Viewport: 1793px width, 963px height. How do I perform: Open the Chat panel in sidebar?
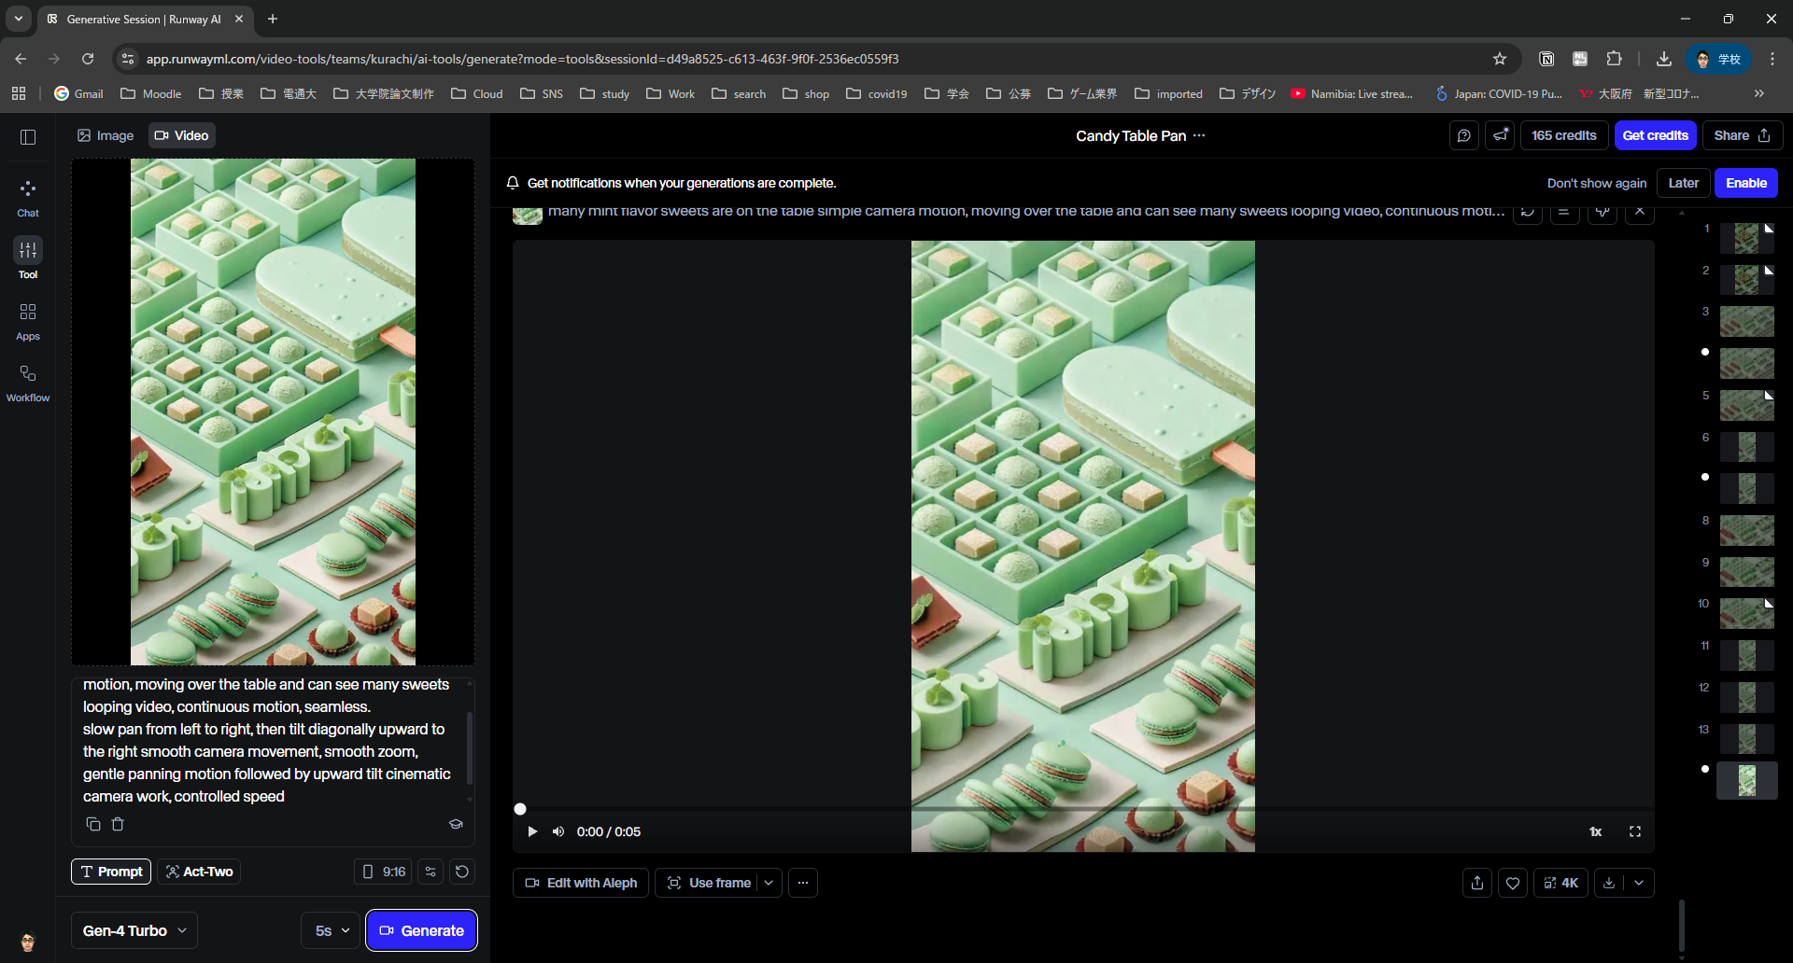[x=28, y=198]
